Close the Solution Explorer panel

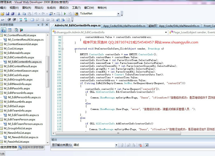point(47,25)
